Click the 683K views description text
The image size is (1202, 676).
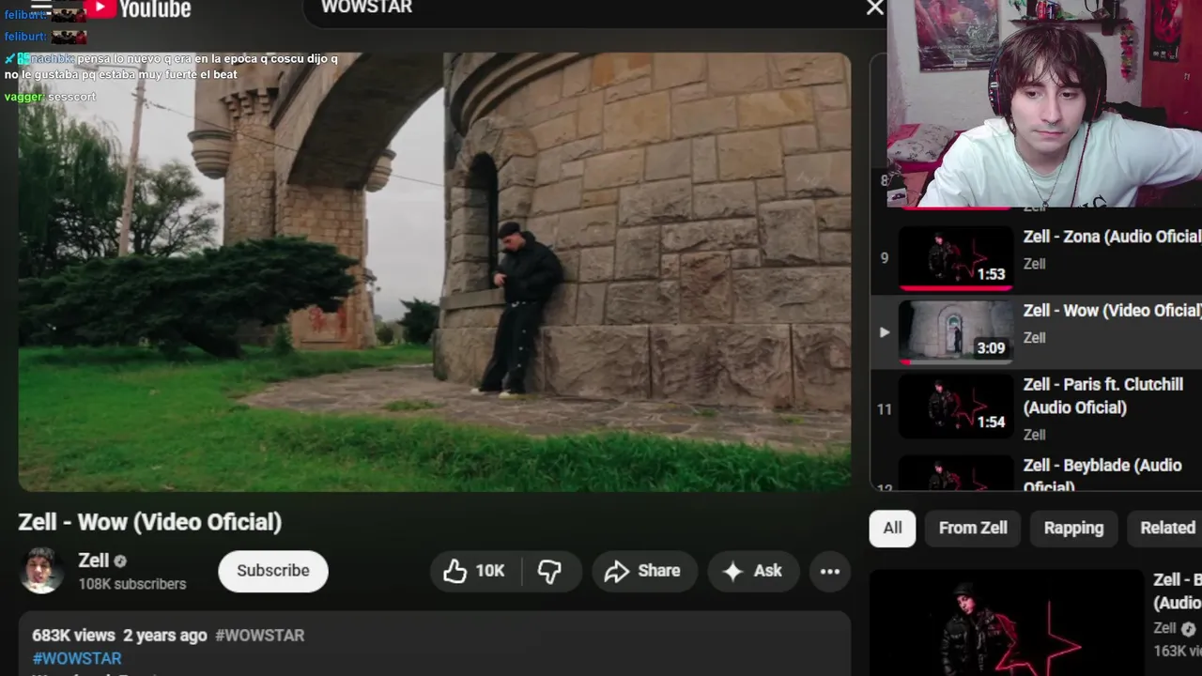pos(73,636)
